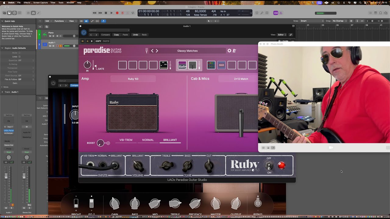Click the Treble tone knob
This screenshot has width=390, height=219.
click(x=167, y=166)
